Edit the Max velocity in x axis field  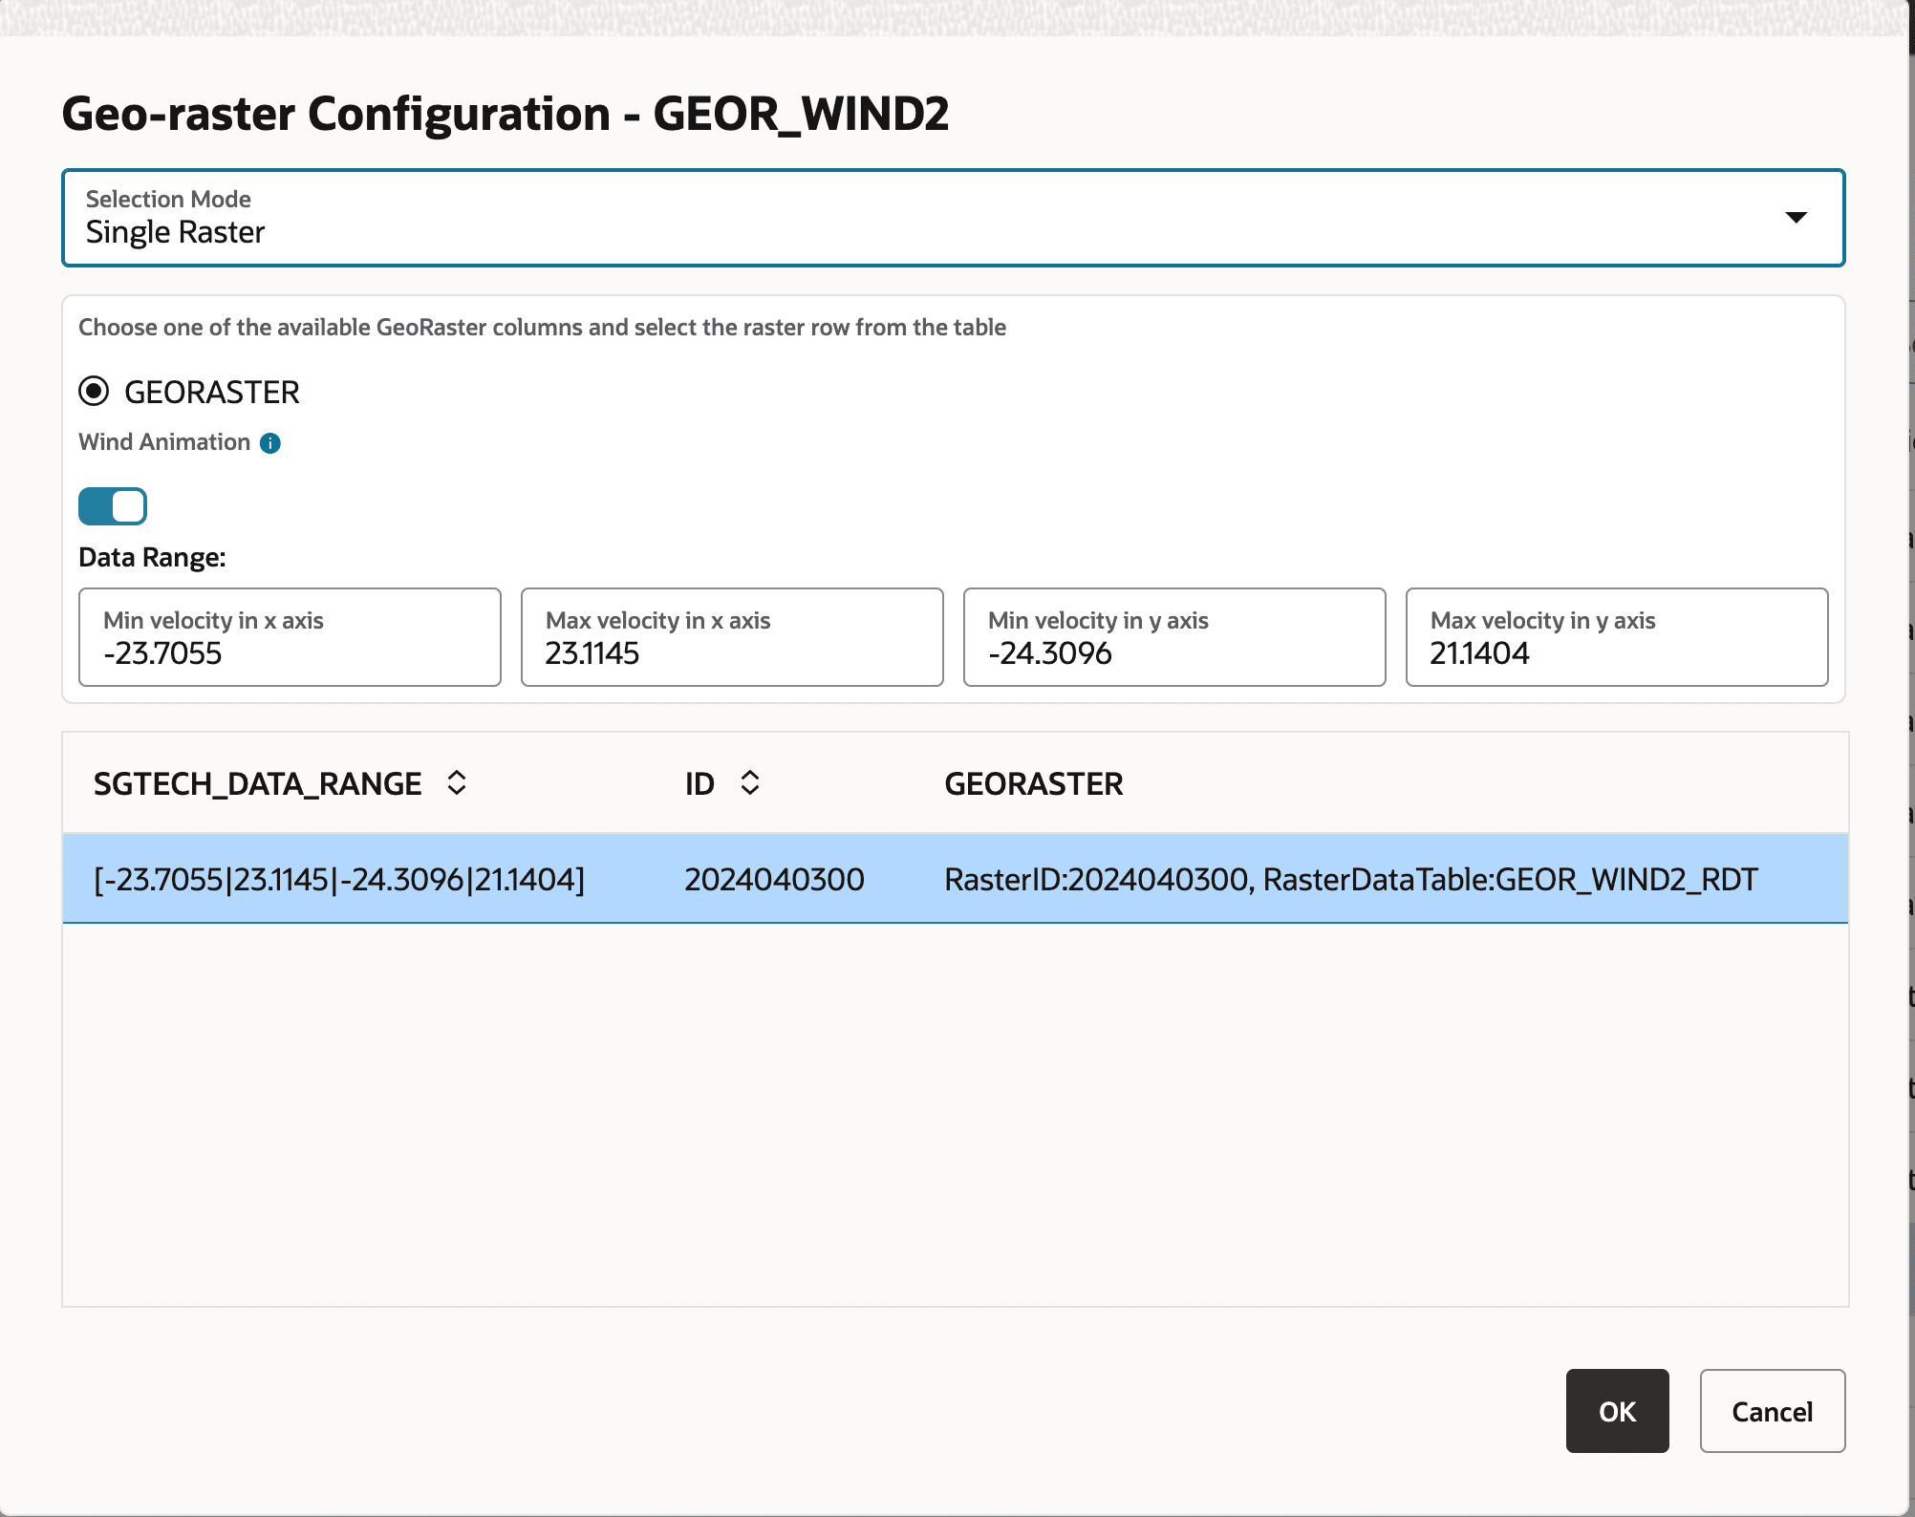pos(731,652)
